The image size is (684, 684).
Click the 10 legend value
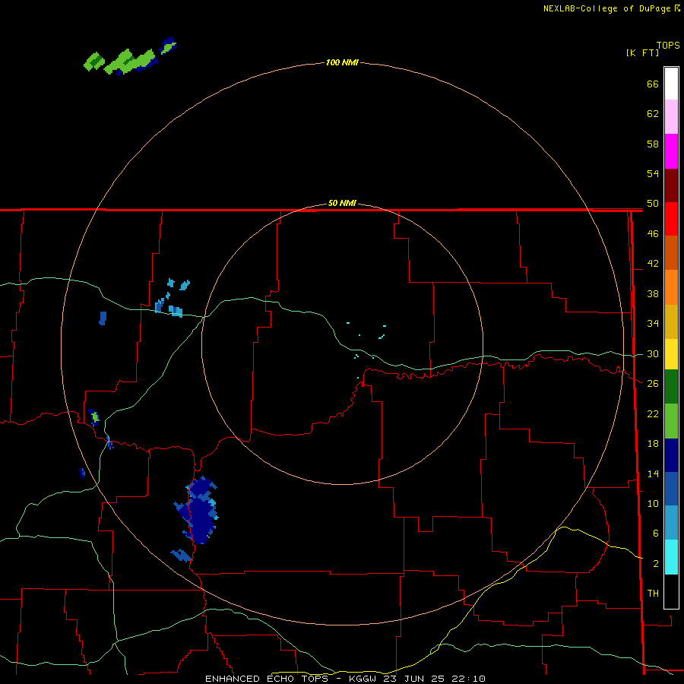(x=653, y=503)
